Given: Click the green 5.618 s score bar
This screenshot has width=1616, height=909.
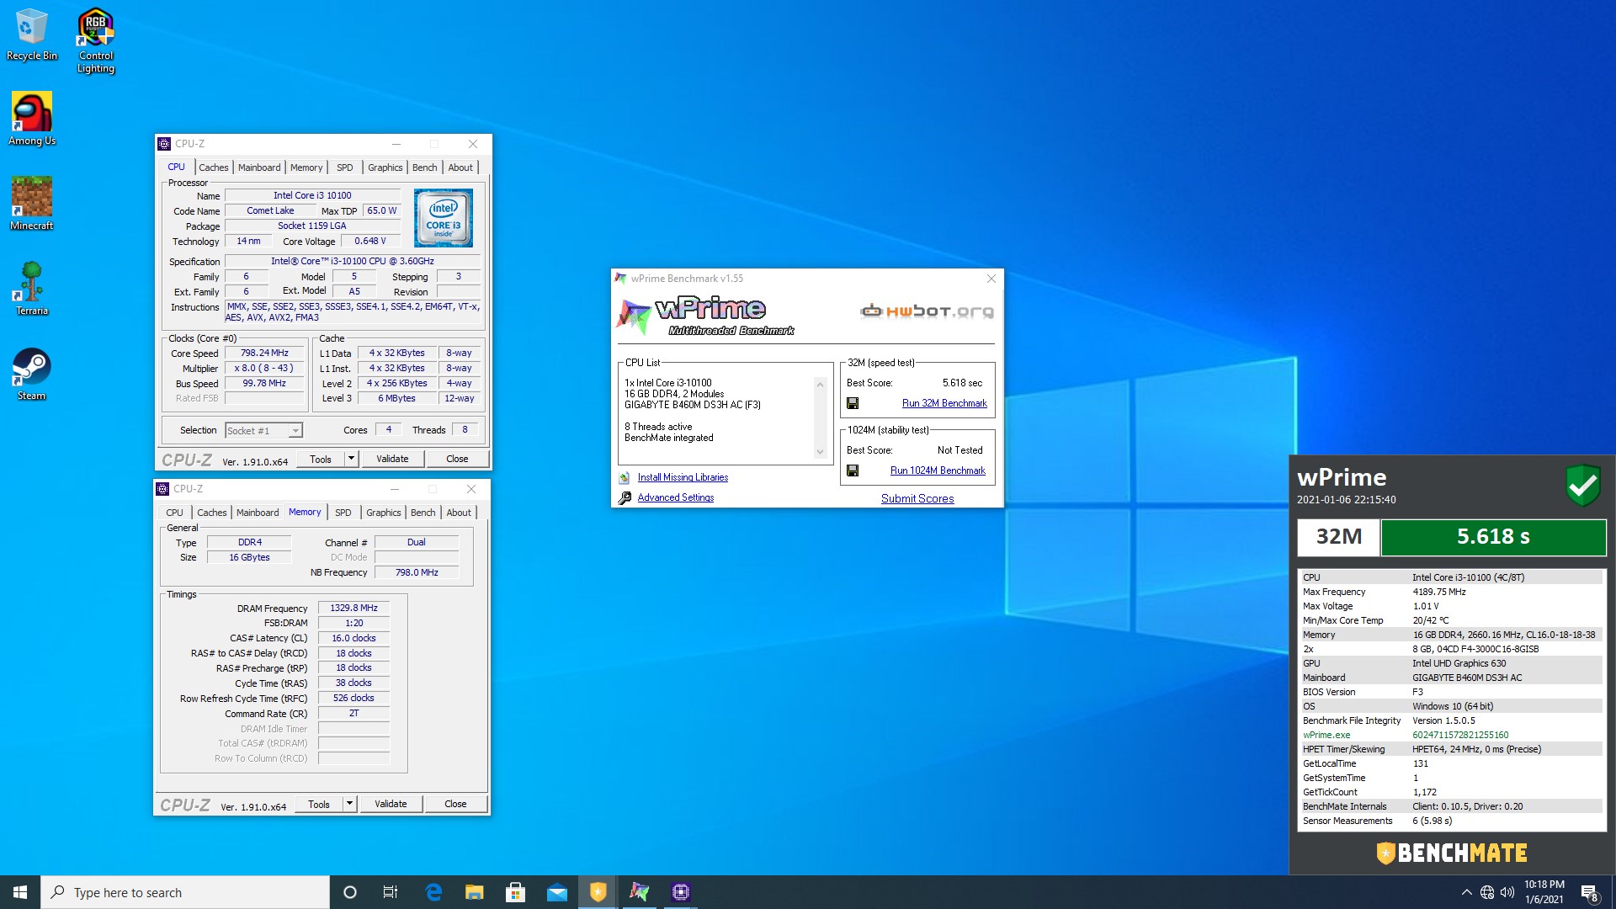Looking at the screenshot, I should pyautogui.click(x=1493, y=537).
